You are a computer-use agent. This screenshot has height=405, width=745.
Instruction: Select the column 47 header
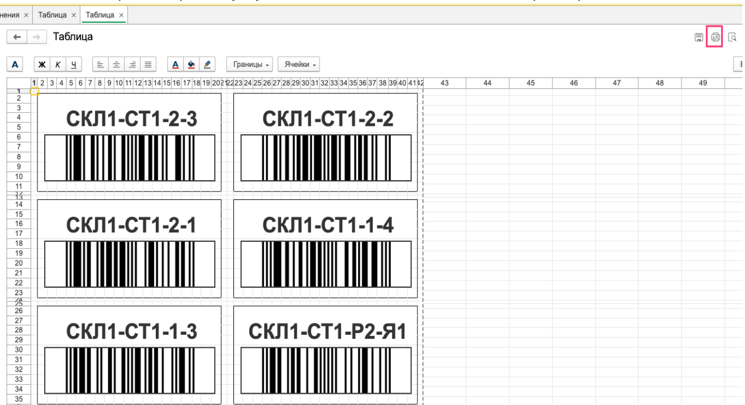coord(617,83)
